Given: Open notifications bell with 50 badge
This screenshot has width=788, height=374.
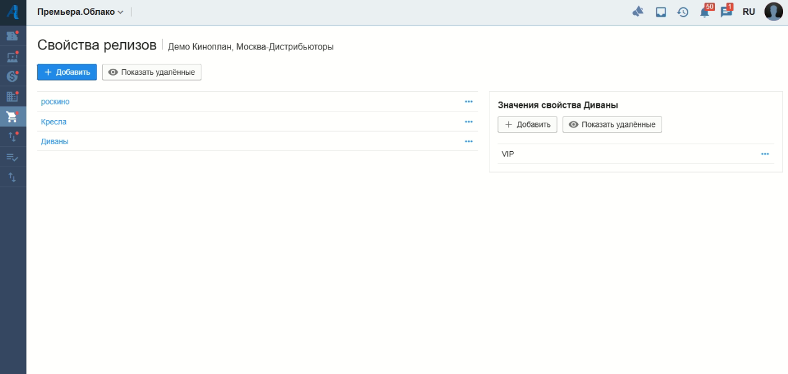Looking at the screenshot, I should pyautogui.click(x=704, y=12).
